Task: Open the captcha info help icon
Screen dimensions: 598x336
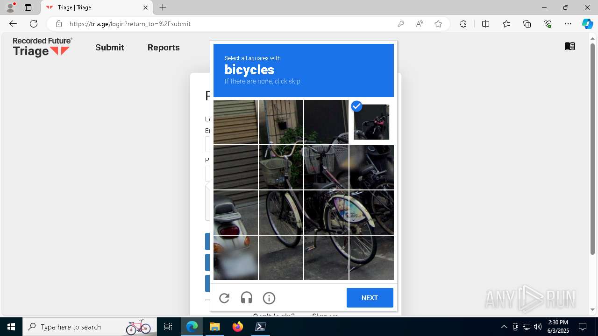Action: coord(269,298)
